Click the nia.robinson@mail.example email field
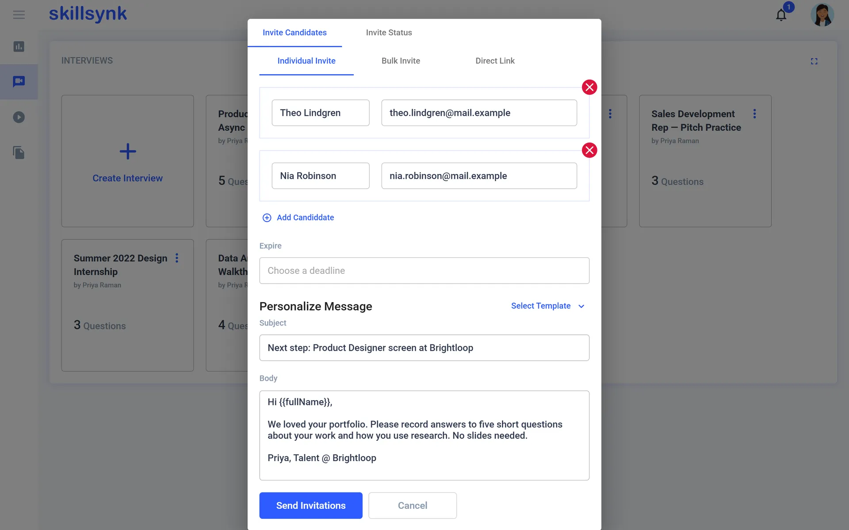 479,176
